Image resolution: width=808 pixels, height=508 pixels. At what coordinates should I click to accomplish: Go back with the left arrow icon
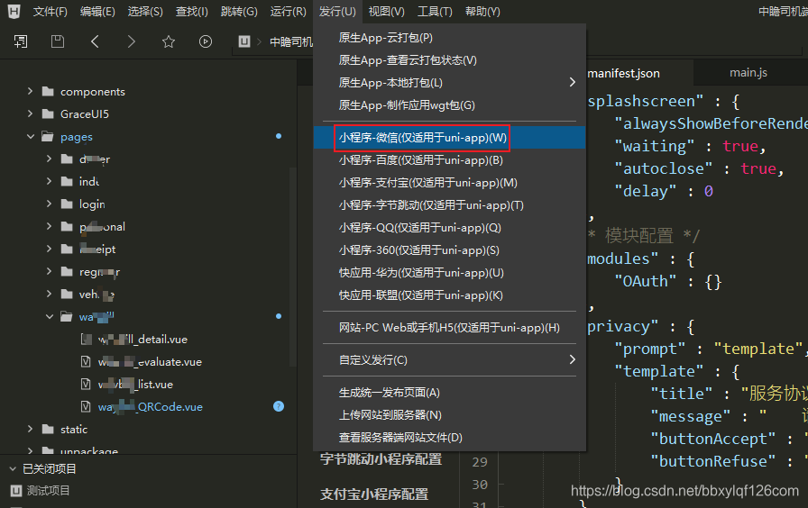coord(95,41)
